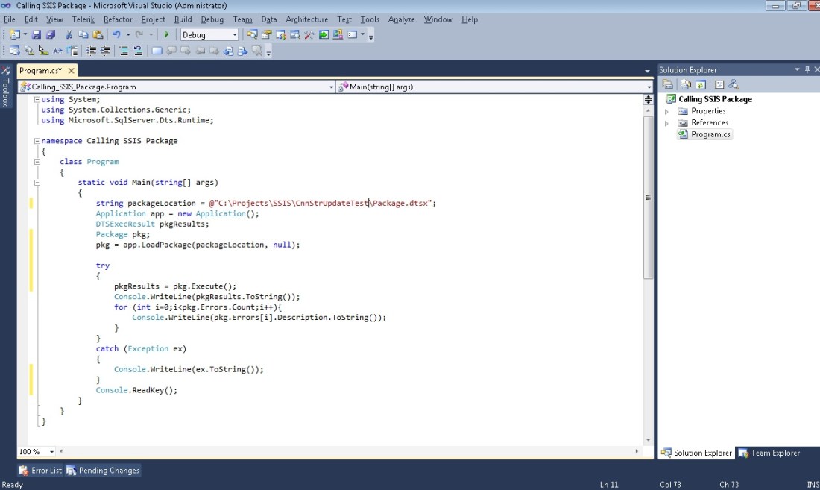The image size is (820, 490).
Task: Click the Save Program.cs floppy disk icon
Action: (x=37, y=34)
